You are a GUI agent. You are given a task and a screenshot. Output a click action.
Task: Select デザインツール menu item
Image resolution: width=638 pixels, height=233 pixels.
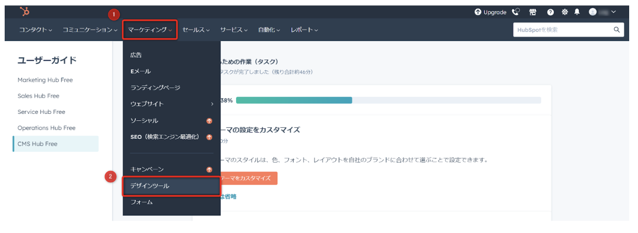coord(172,186)
